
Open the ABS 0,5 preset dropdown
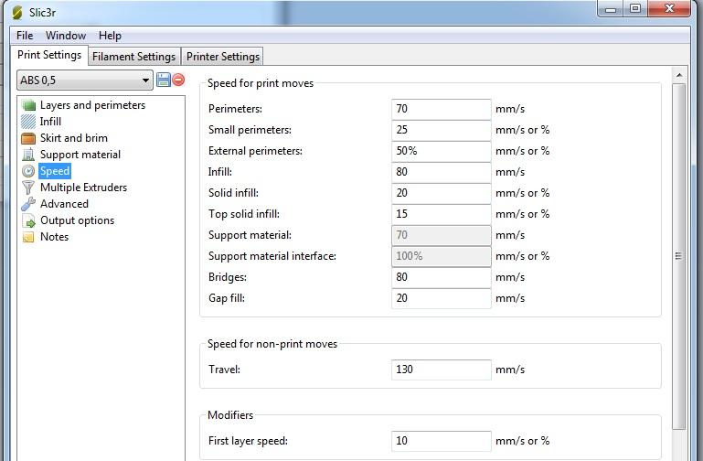pos(85,80)
